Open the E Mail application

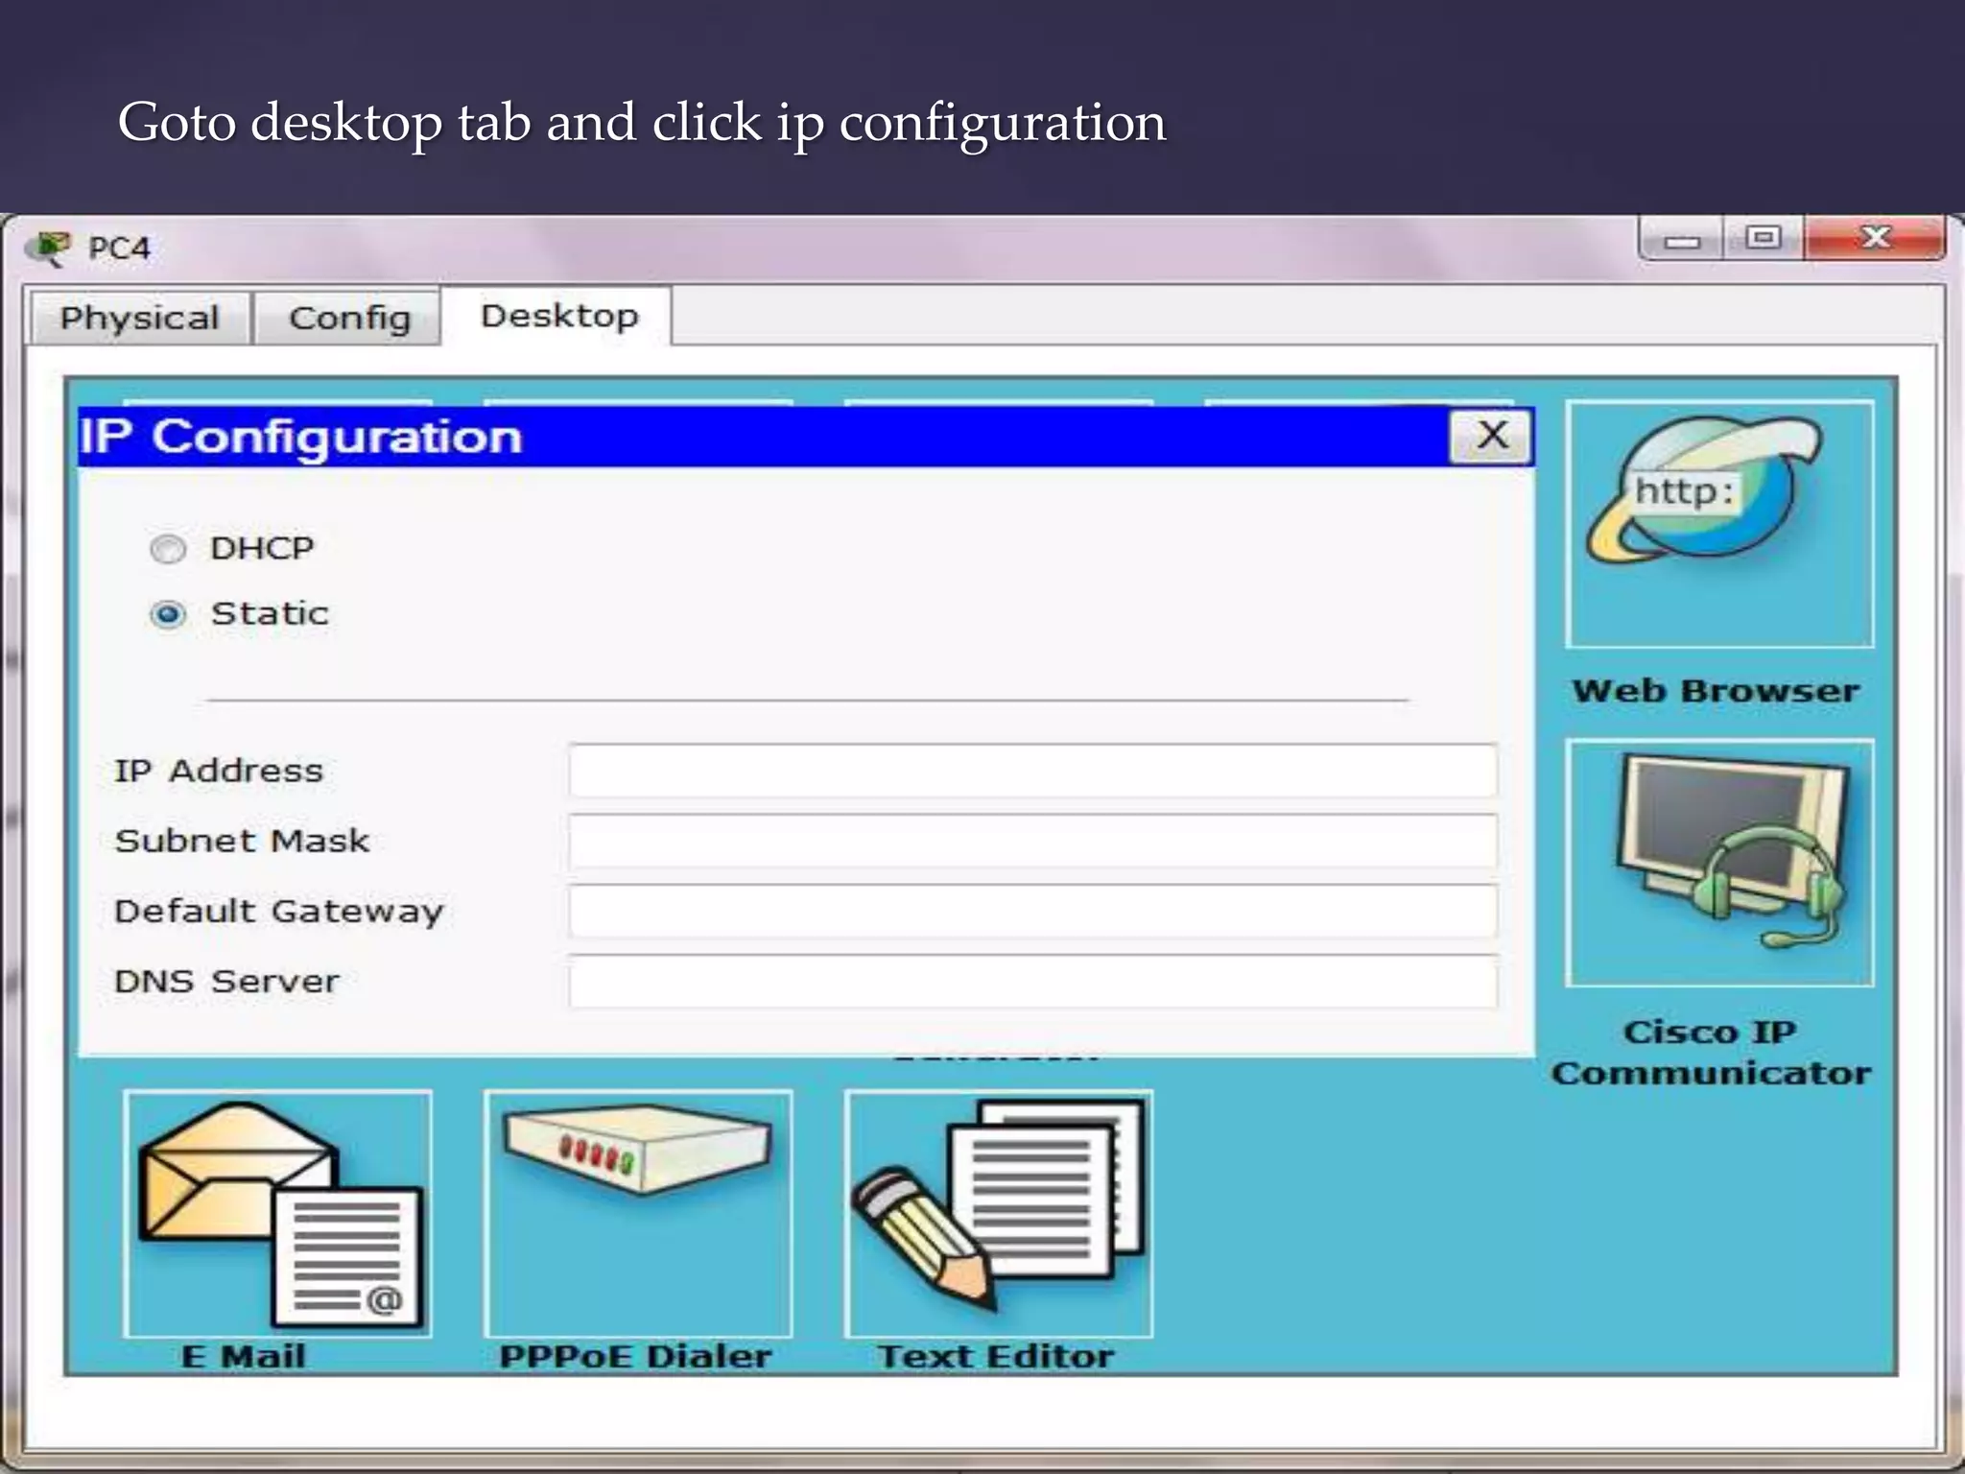pos(277,1213)
